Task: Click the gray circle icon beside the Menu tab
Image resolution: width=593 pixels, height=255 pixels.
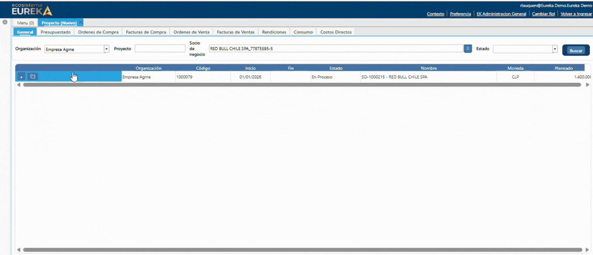Action: point(5,22)
